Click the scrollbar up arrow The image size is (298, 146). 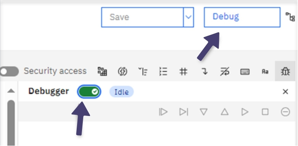coord(11,91)
